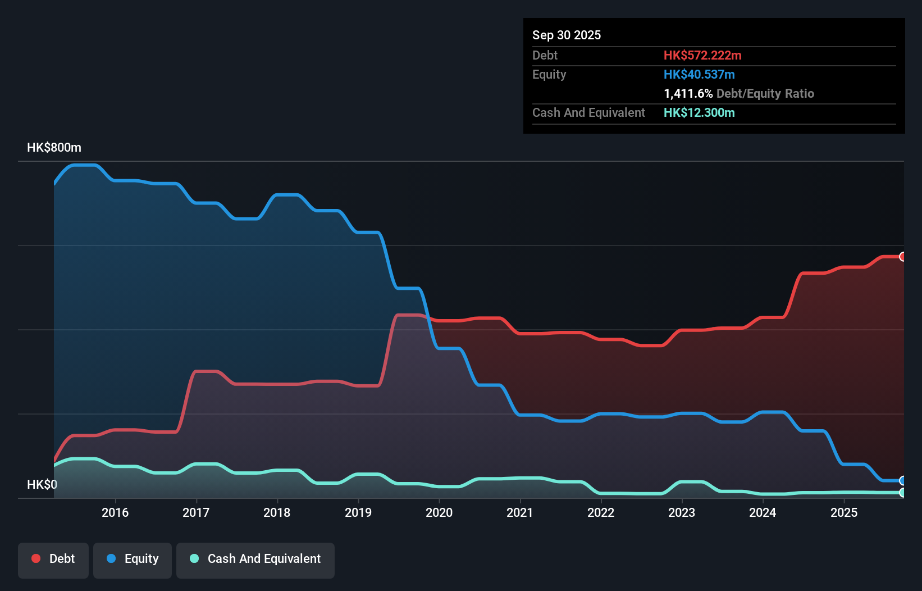This screenshot has width=922, height=591.
Task: Click the HK$0 y-axis label
Action: [x=42, y=485]
